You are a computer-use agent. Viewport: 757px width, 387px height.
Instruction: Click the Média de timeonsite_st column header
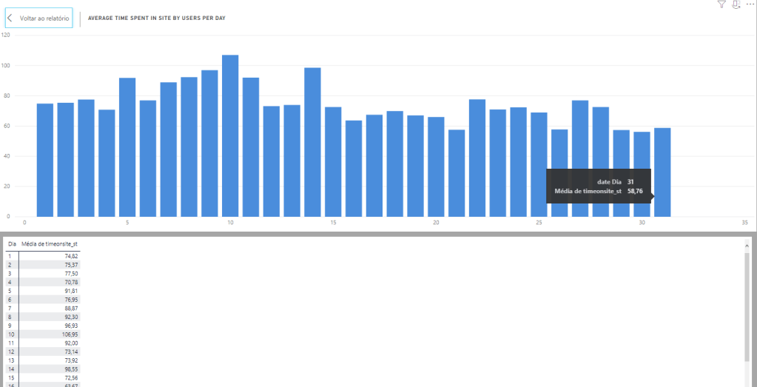tap(50, 243)
